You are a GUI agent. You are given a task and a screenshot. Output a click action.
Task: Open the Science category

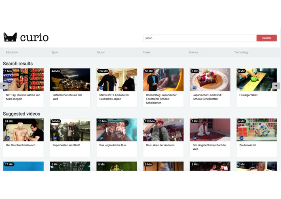(193, 52)
